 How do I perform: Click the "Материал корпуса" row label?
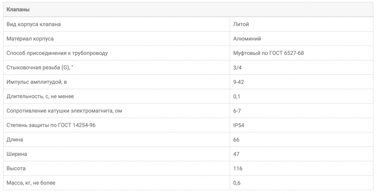point(30,39)
